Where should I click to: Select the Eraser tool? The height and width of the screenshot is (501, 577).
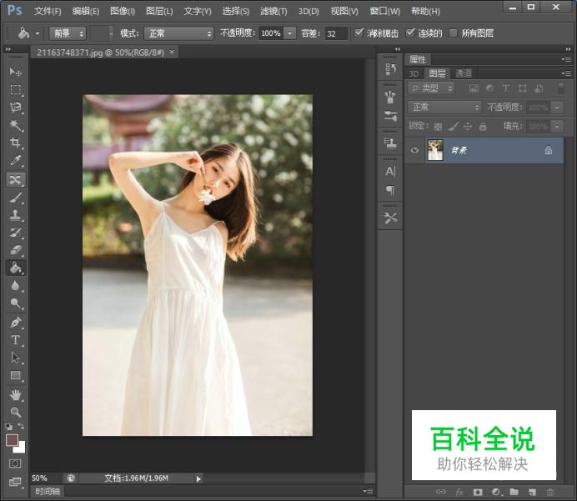coord(15,250)
